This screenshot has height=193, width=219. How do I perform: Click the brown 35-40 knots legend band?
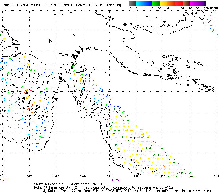pyautogui.click(x=186, y=4)
